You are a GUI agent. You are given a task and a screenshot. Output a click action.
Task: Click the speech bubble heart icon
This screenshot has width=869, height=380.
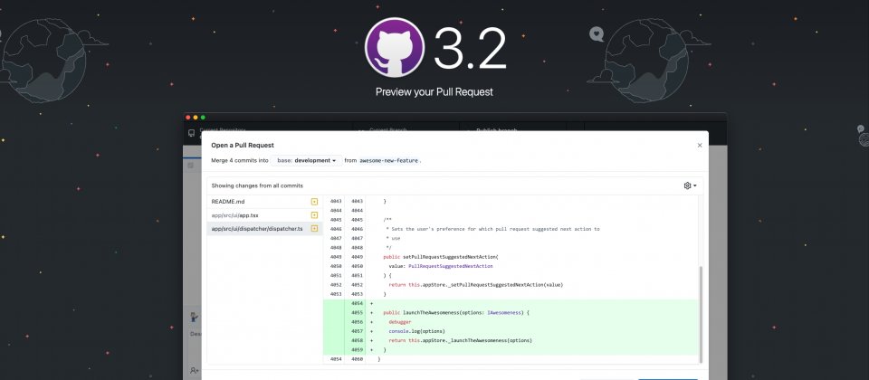[x=597, y=34]
